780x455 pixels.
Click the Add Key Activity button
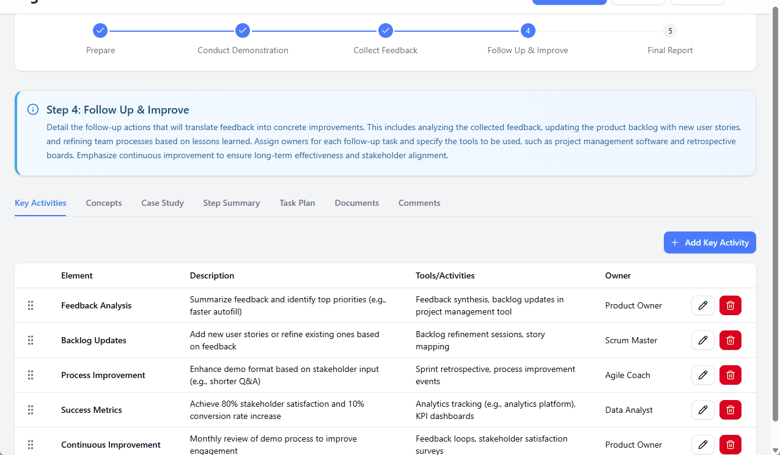709,242
